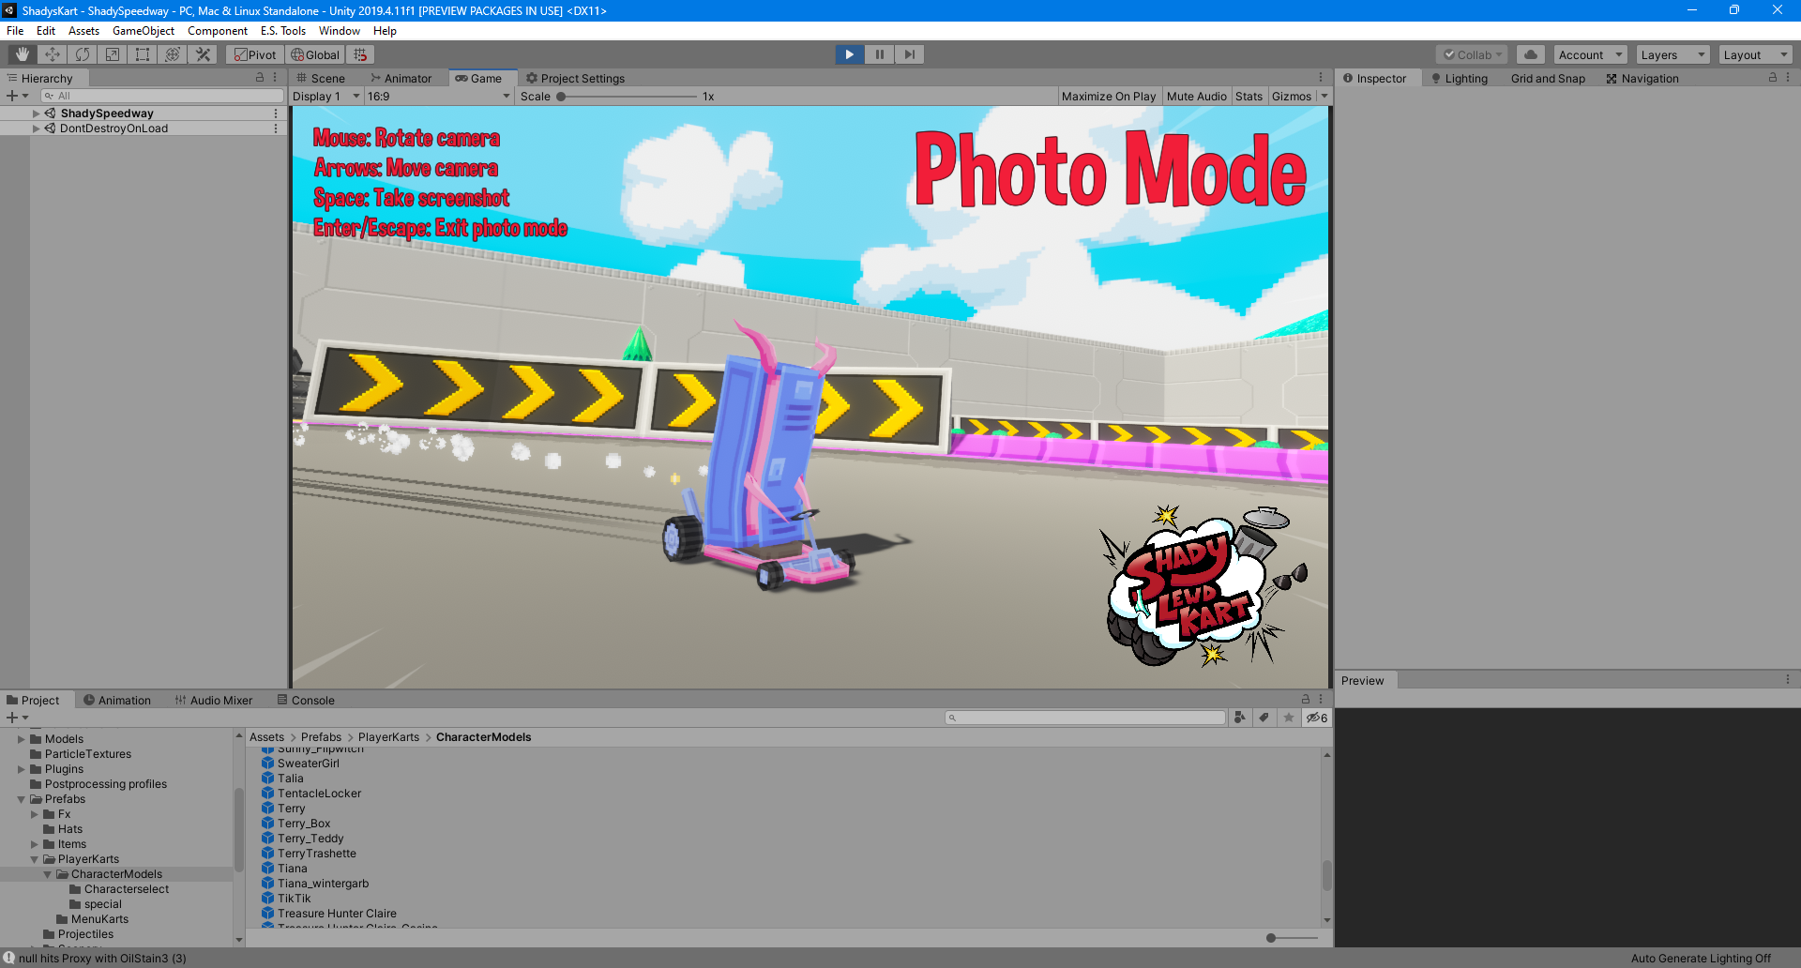Switch to the Animator tab
This screenshot has width=1801, height=968.
[x=401, y=78]
